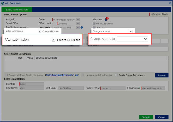Click the Members people icon
Screen dimensions: 173x122
coord(106,19)
